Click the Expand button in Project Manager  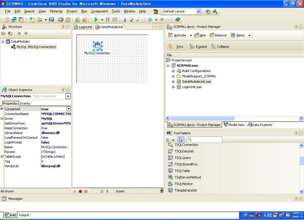(x=198, y=47)
